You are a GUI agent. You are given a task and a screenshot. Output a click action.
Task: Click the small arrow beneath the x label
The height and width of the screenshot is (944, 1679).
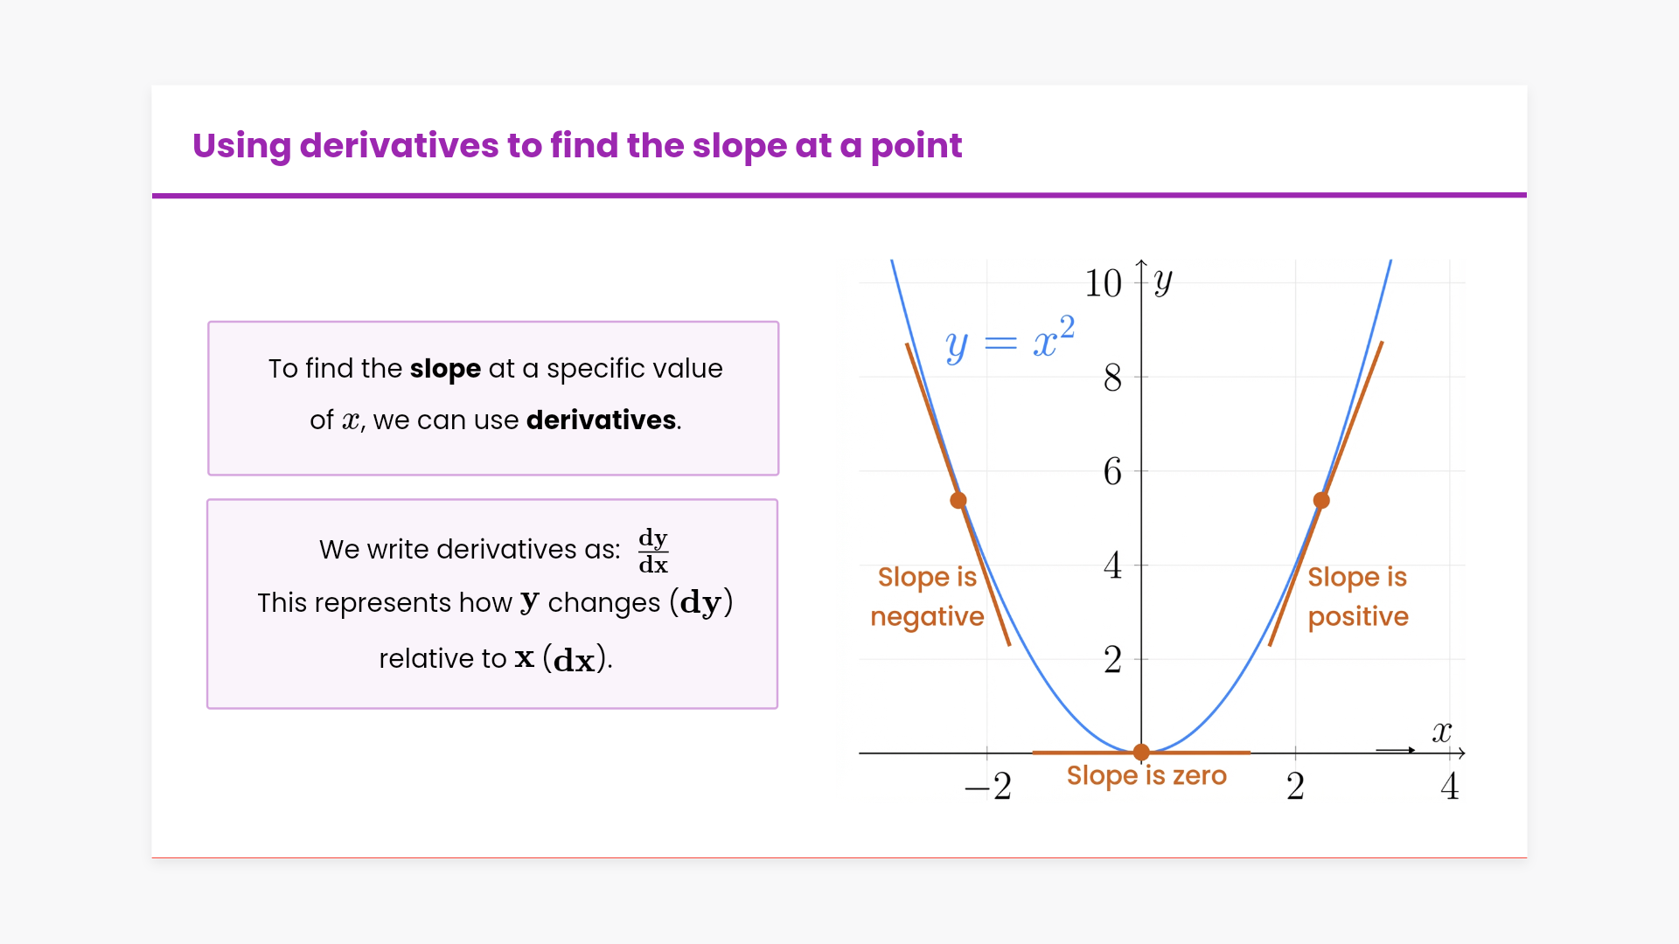(x=1396, y=750)
